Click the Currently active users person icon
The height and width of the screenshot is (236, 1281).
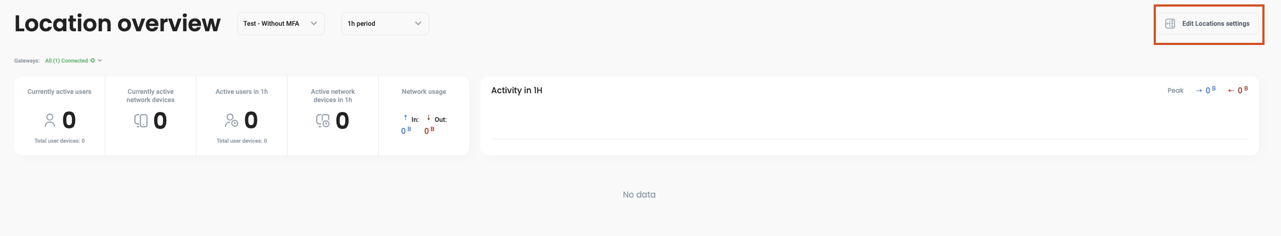pos(50,120)
